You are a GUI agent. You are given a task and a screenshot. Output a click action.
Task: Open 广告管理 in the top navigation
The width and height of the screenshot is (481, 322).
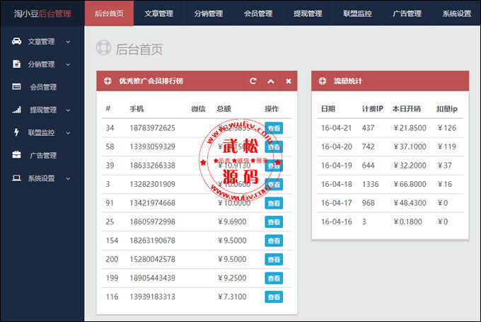pyautogui.click(x=407, y=13)
